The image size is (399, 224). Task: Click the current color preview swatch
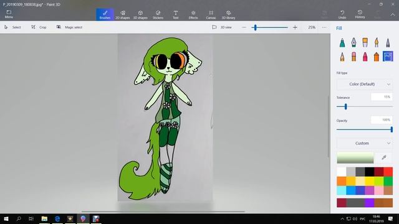tap(355, 157)
